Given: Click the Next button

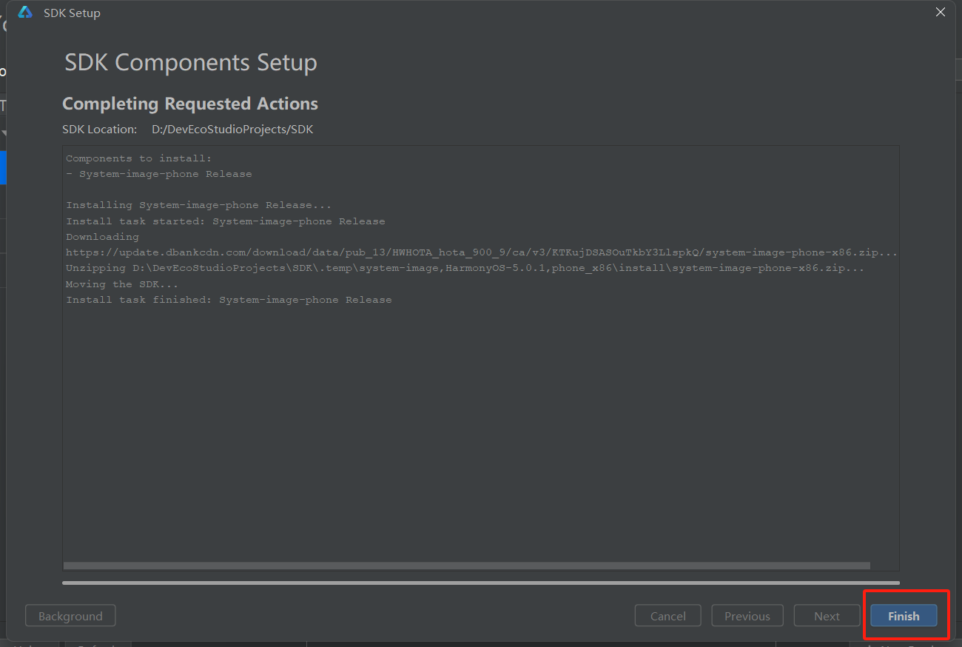Looking at the screenshot, I should (827, 616).
